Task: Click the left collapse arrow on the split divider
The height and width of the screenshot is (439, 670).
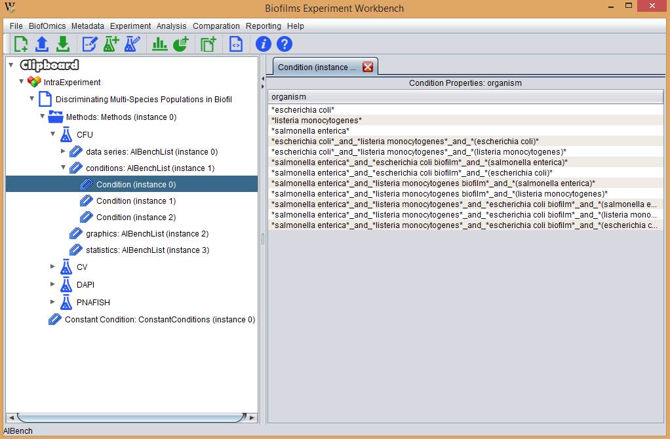Action: tap(262, 79)
